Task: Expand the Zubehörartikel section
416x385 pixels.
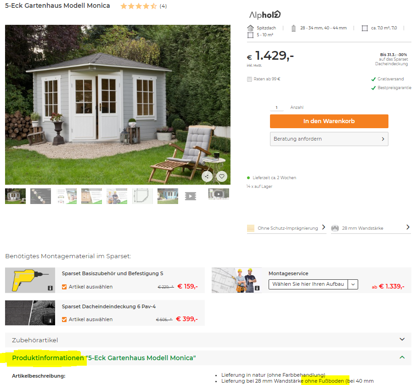Action: 208,340
